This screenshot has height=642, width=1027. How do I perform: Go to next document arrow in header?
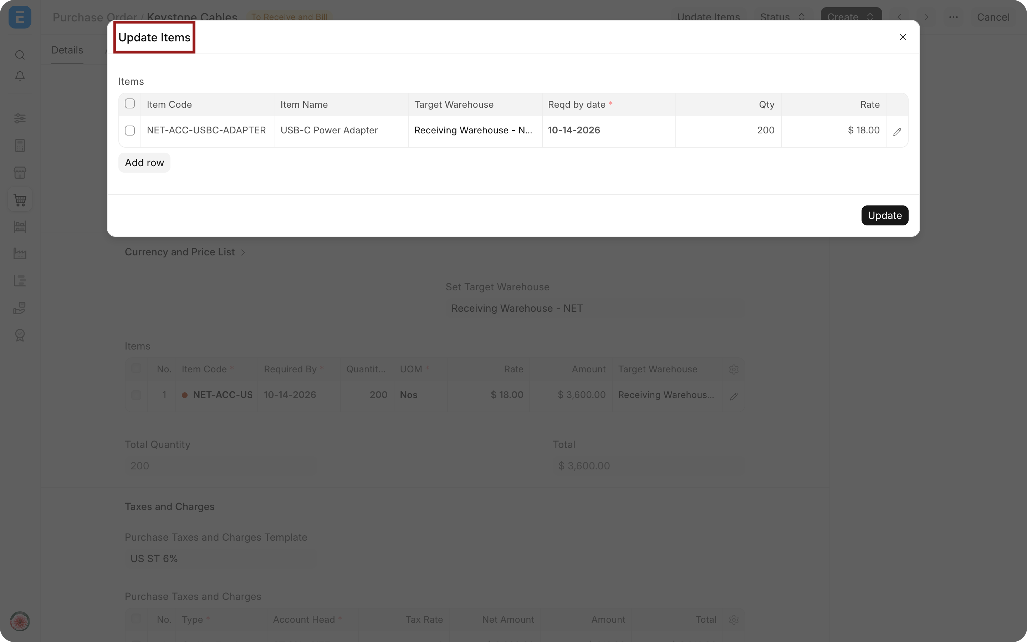926,17
